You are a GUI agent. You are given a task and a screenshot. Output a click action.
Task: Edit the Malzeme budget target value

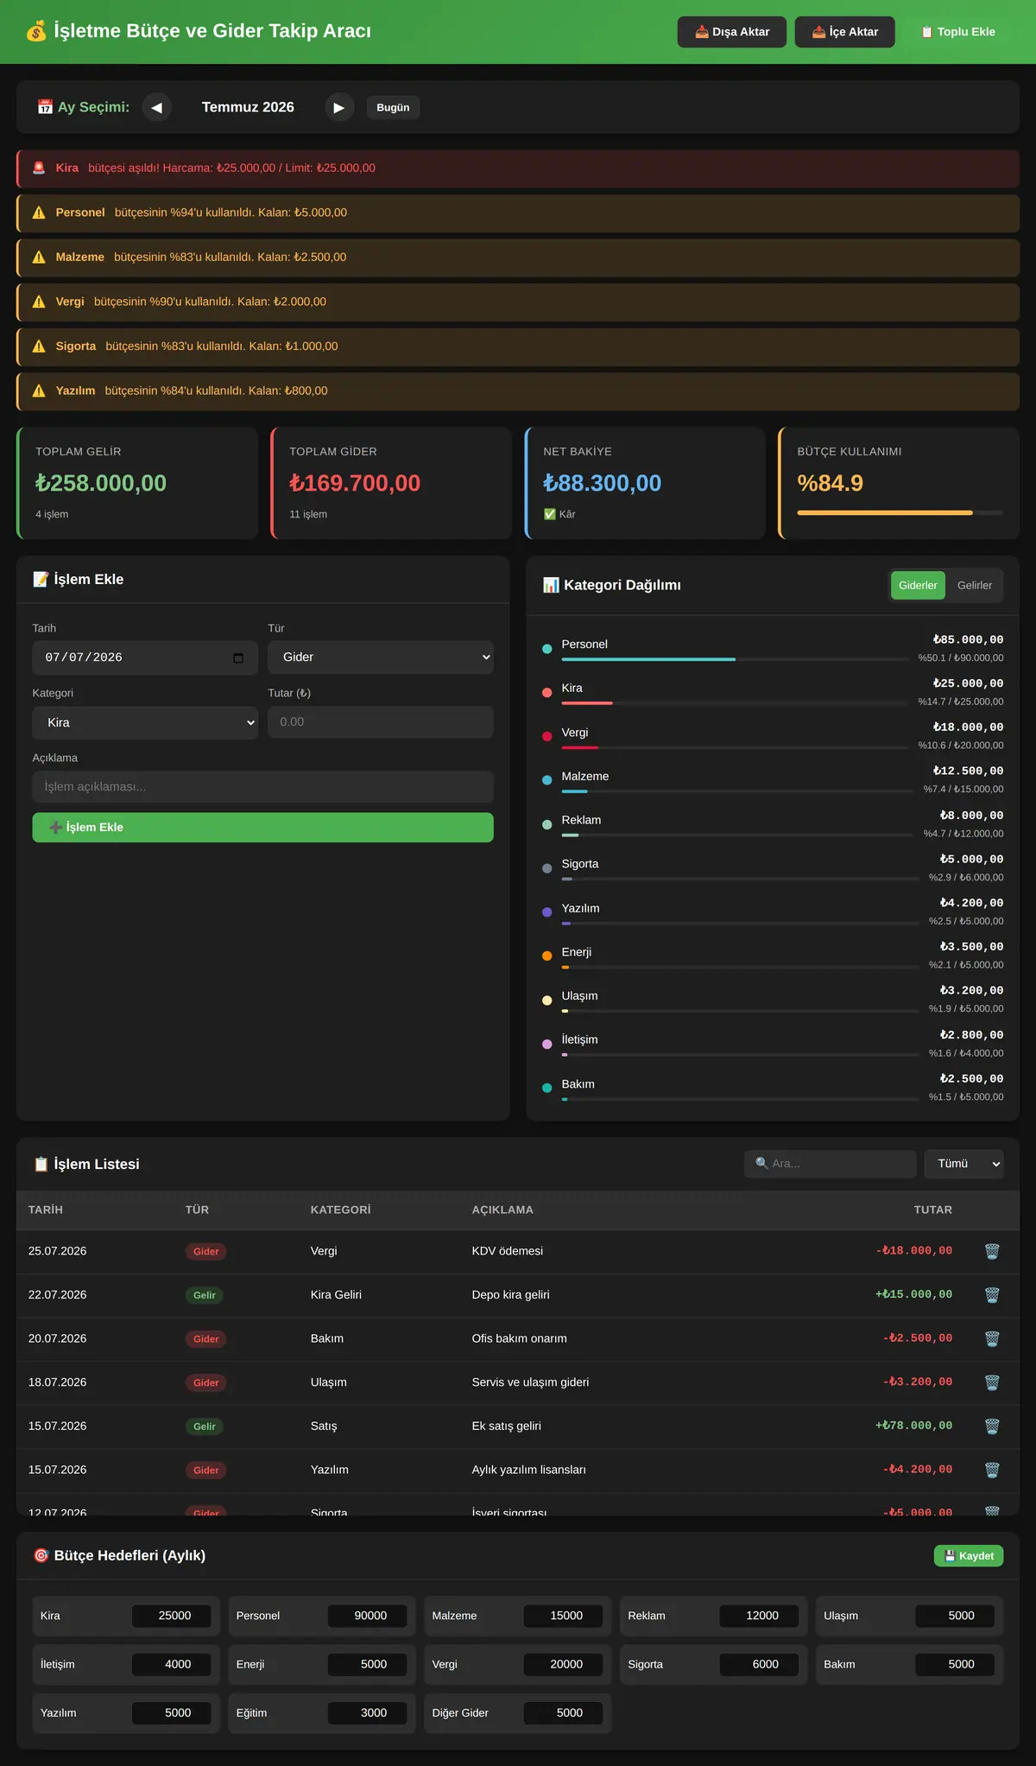[x=563, y=1616]
